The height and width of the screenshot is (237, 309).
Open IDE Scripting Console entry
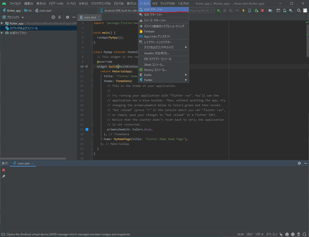(164, 59)
